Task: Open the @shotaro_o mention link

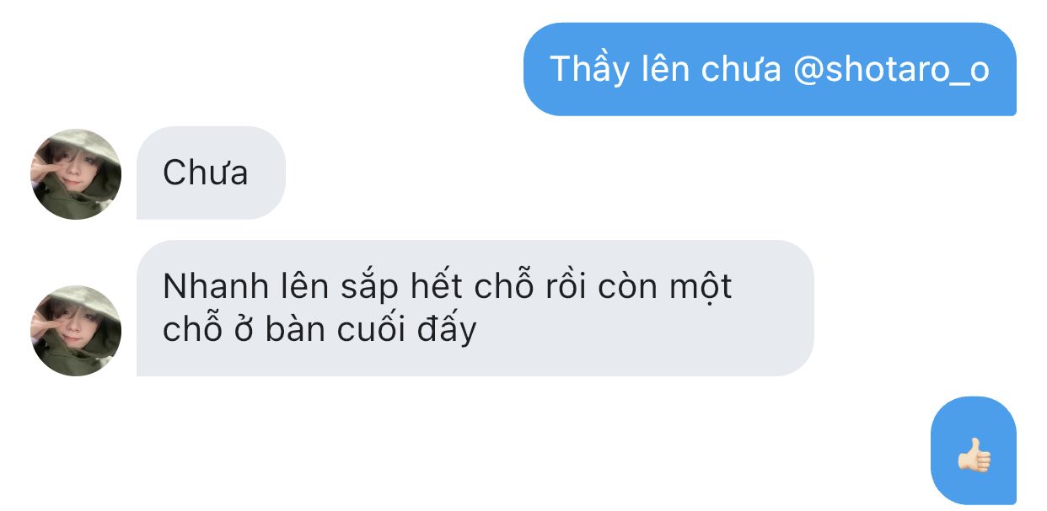Action: [891, 69]
